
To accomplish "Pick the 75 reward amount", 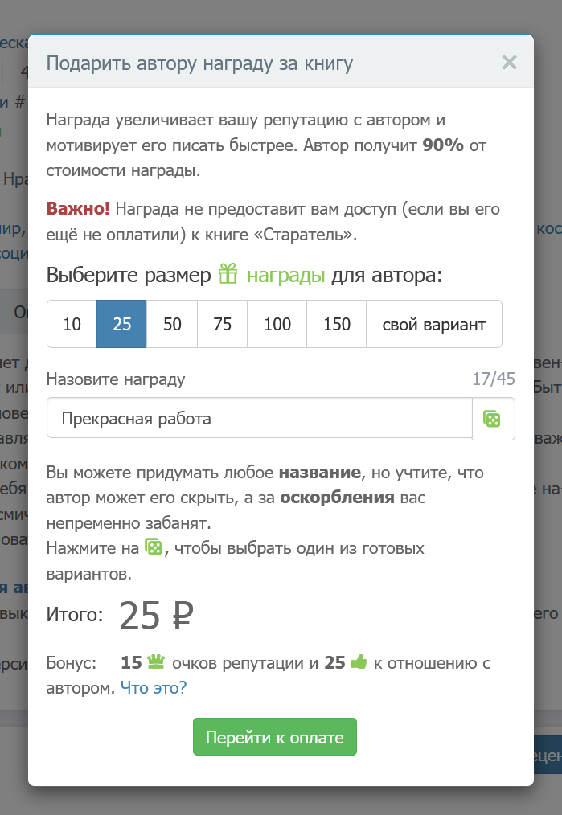I will tap(222, 324).
